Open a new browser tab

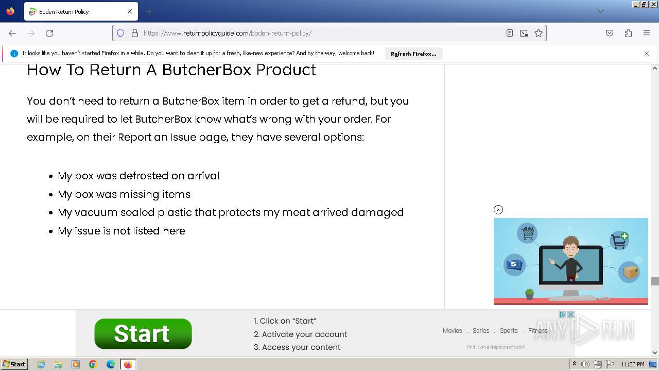click(149, 11)
